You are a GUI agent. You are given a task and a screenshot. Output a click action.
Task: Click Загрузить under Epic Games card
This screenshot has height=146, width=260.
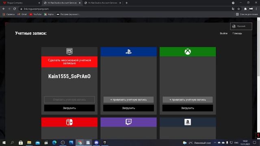(x=69, y=108)
